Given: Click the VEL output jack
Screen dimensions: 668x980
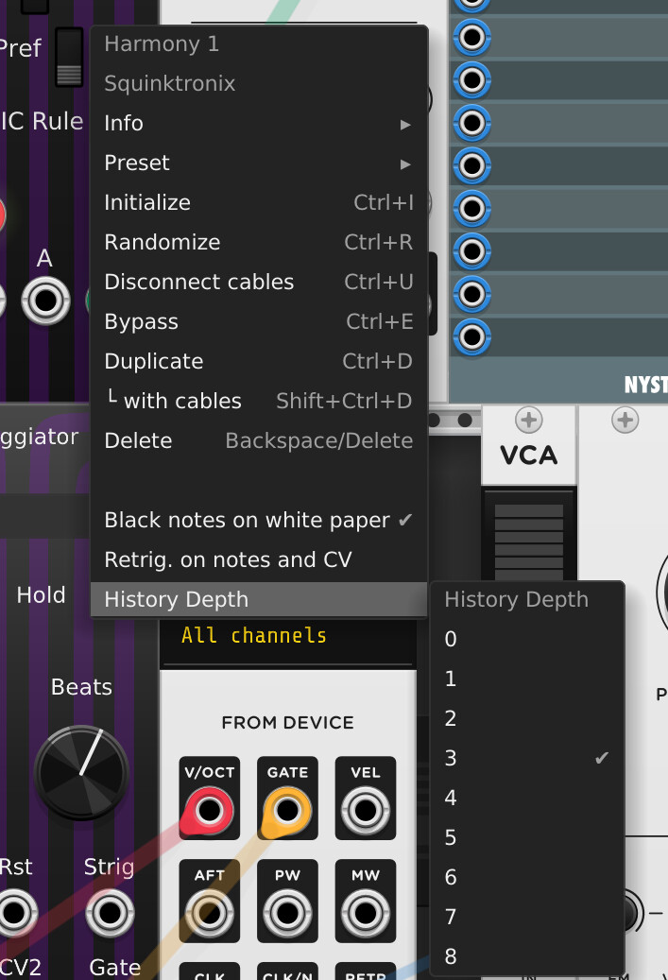Looking at the screenshot, I should tap(366, 811).
